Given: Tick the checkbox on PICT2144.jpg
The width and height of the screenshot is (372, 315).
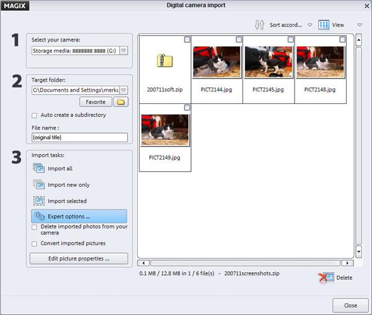Looking at the screenshot, I should [x=239, y=40].
